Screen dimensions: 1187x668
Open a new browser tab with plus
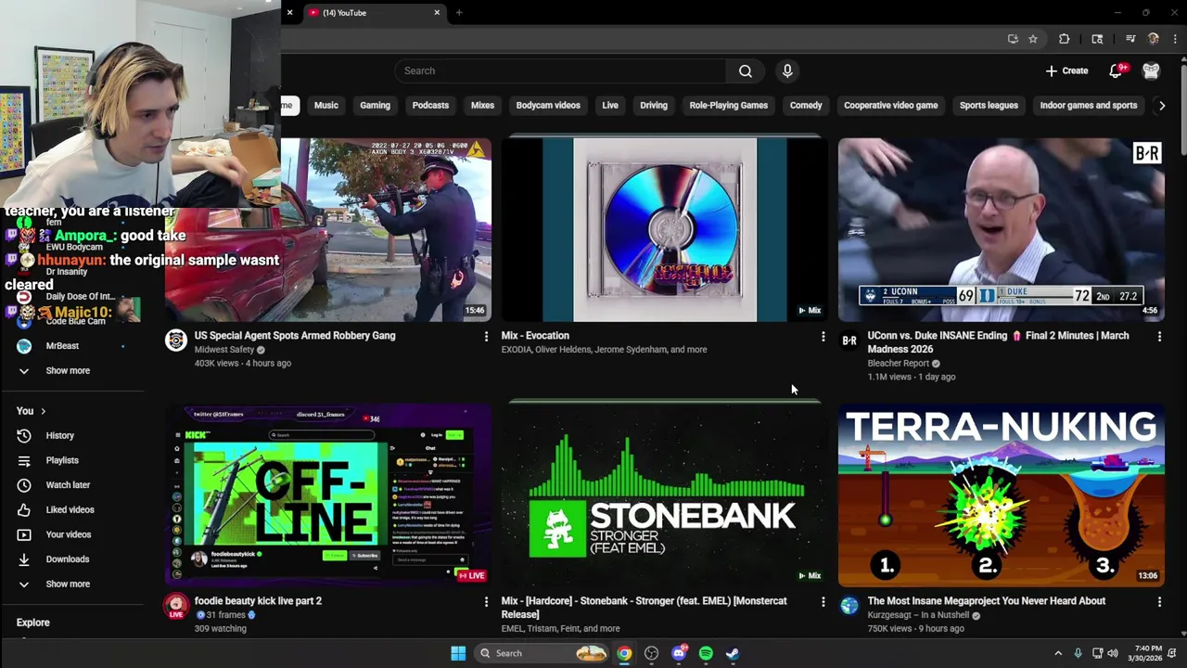(x=459, y=13)
